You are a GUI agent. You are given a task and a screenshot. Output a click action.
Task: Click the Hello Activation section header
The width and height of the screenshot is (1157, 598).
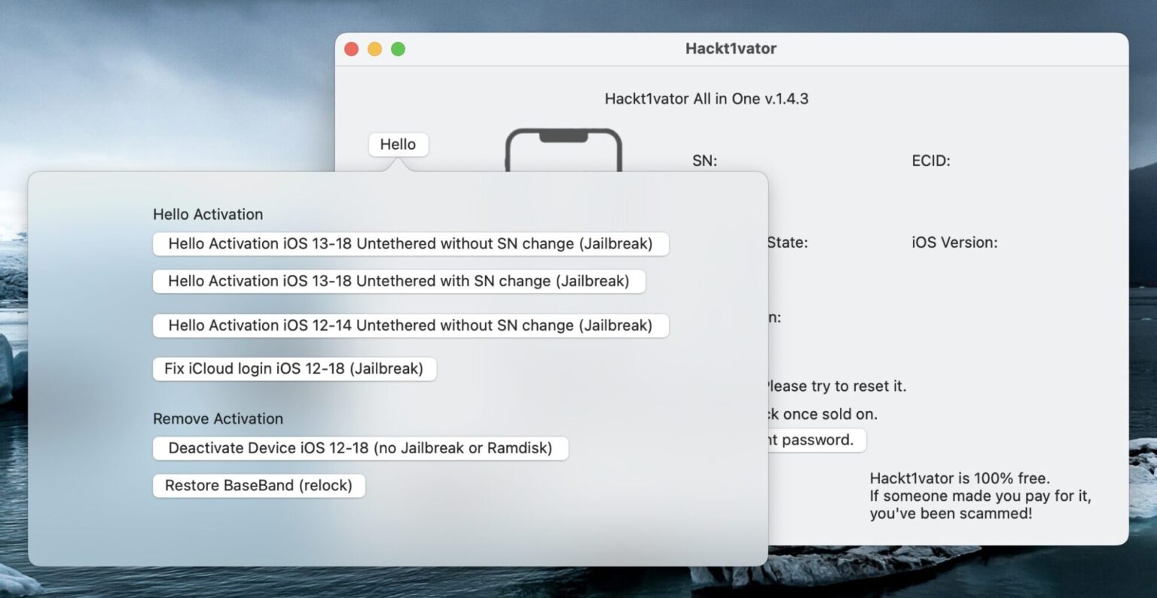[208, 214]
